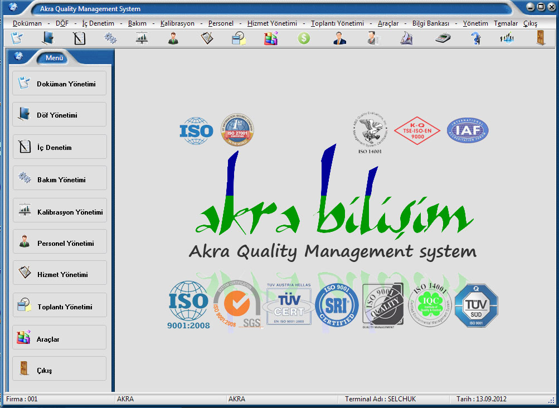Open the Doküman menu
Image resolution: width=559 pixels, height=408 pixels.
point(27,23)
